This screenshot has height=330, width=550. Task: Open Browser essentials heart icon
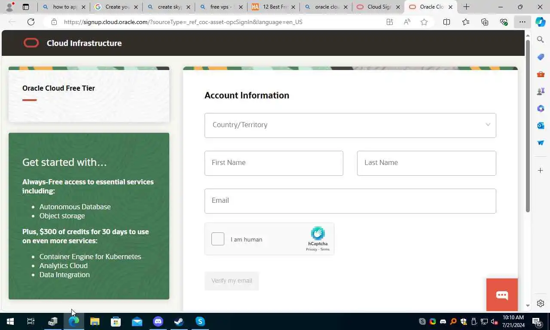504,22
